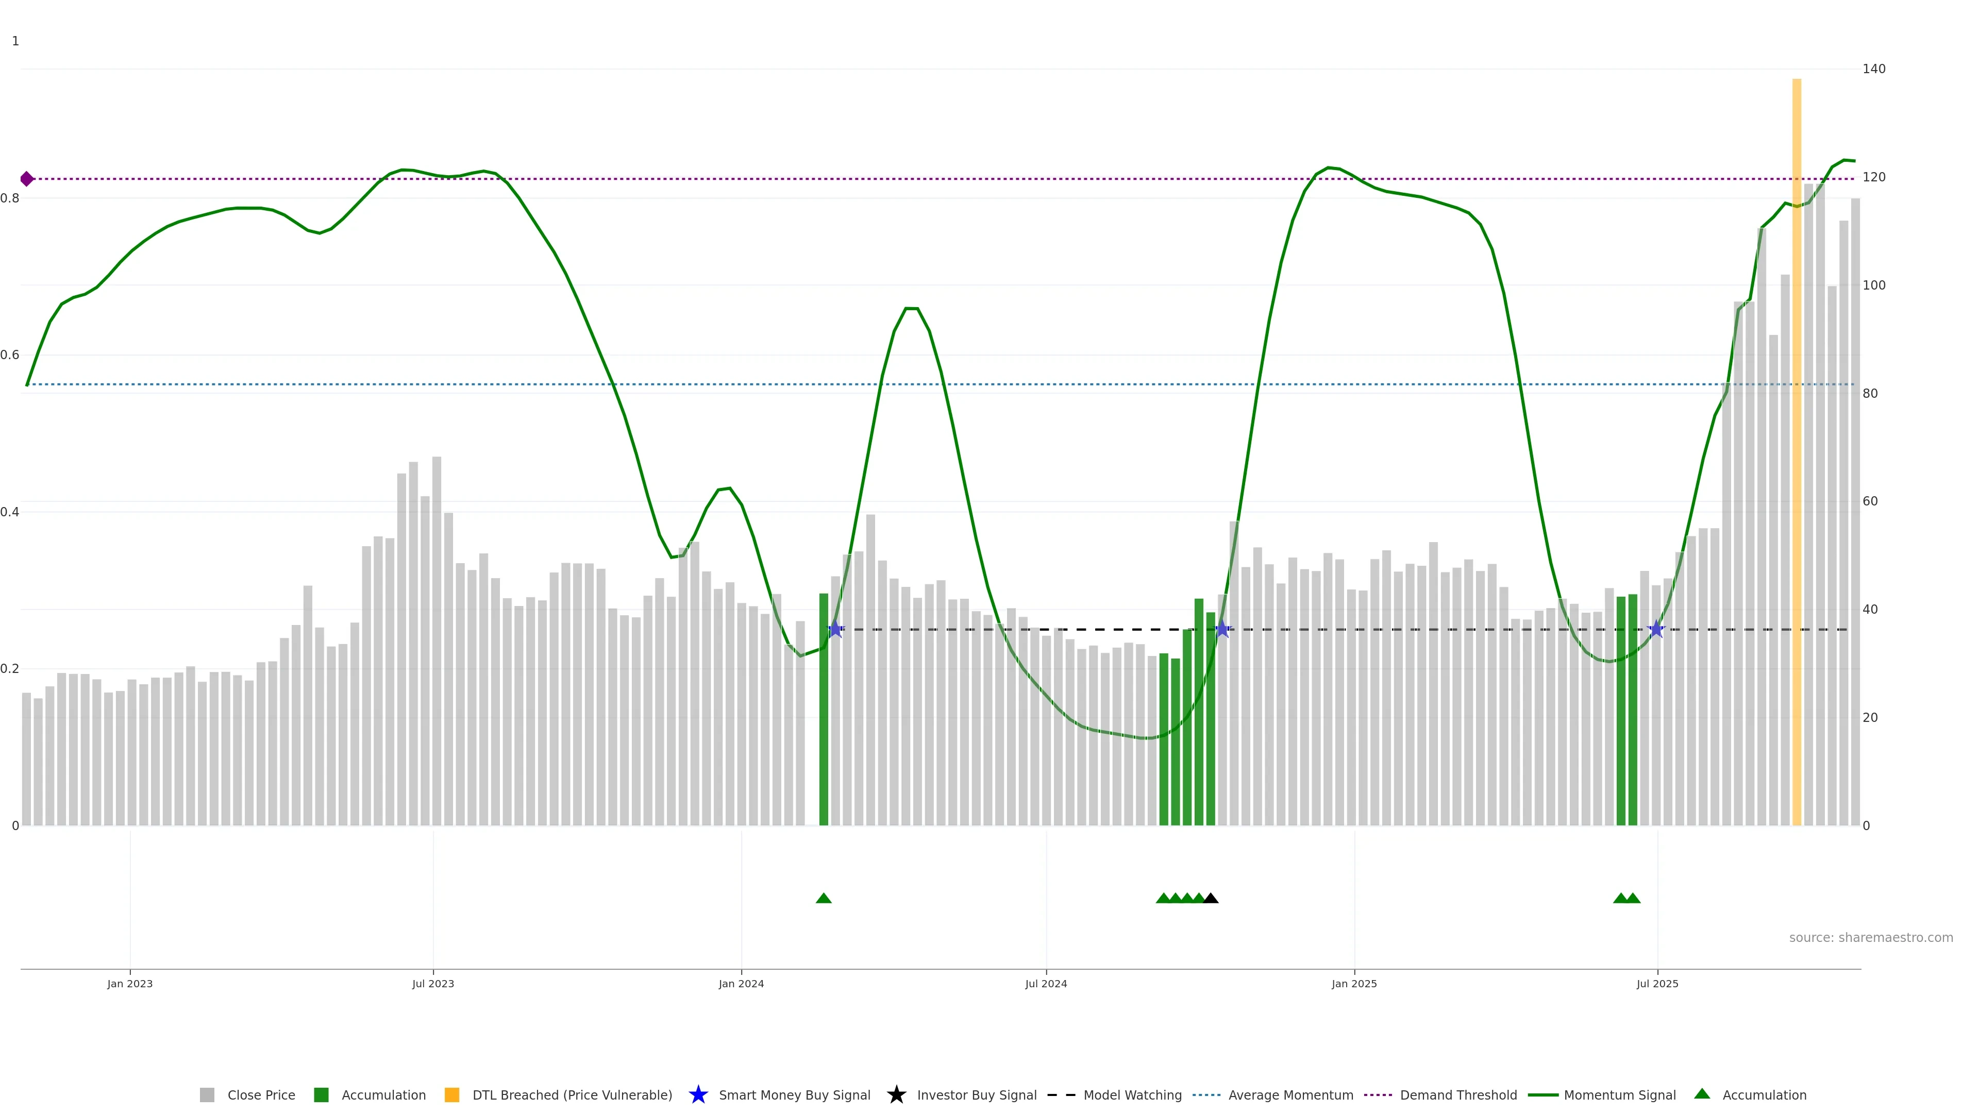Click the orange DTL Breached swatch
The height and width of the screenshot is (1113, 1979).
point(452,1094)
